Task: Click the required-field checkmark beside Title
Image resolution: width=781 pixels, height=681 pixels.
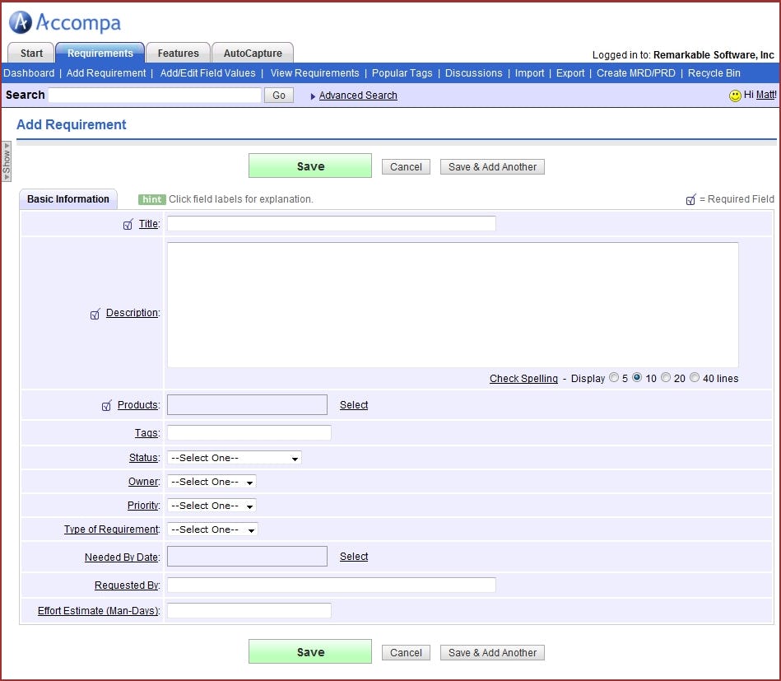Action: pyautogui.click(x=128, y=223)
